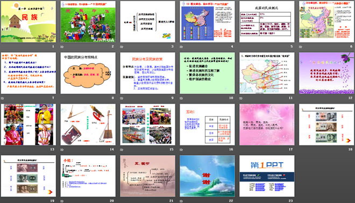The width and height of the screenshot is (355, 203).
Task: Click the animation star under slide 22
Action: (181, 201)
